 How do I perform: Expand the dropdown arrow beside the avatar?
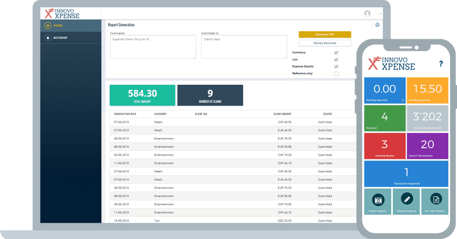(x=381, y=14)
